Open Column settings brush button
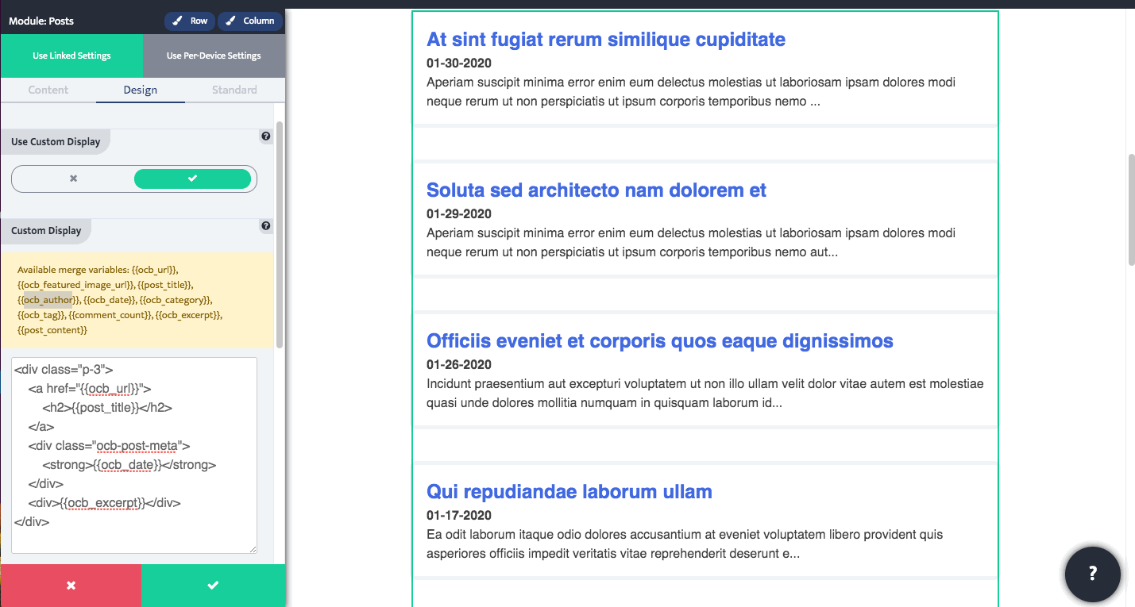The height and width of the screenshot is (607, 1135). (x=249, y=21)
